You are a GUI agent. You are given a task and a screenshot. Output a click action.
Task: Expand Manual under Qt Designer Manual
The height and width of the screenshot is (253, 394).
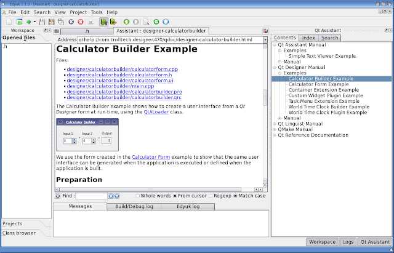pyautogui.click(x=279, y=118)
